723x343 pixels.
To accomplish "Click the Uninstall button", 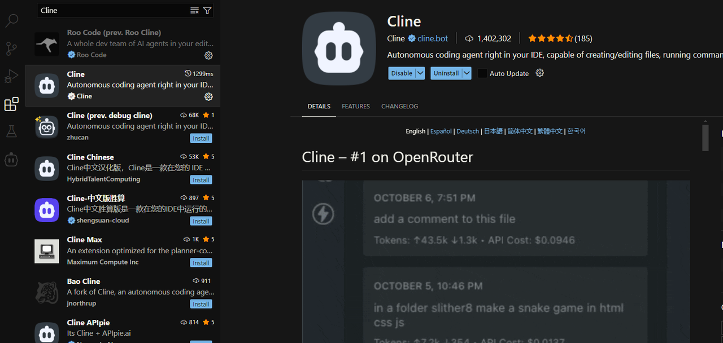I will (446, 73).
